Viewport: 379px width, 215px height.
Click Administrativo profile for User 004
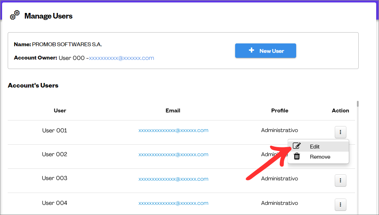pyautogui.click(x=279, y=203)
